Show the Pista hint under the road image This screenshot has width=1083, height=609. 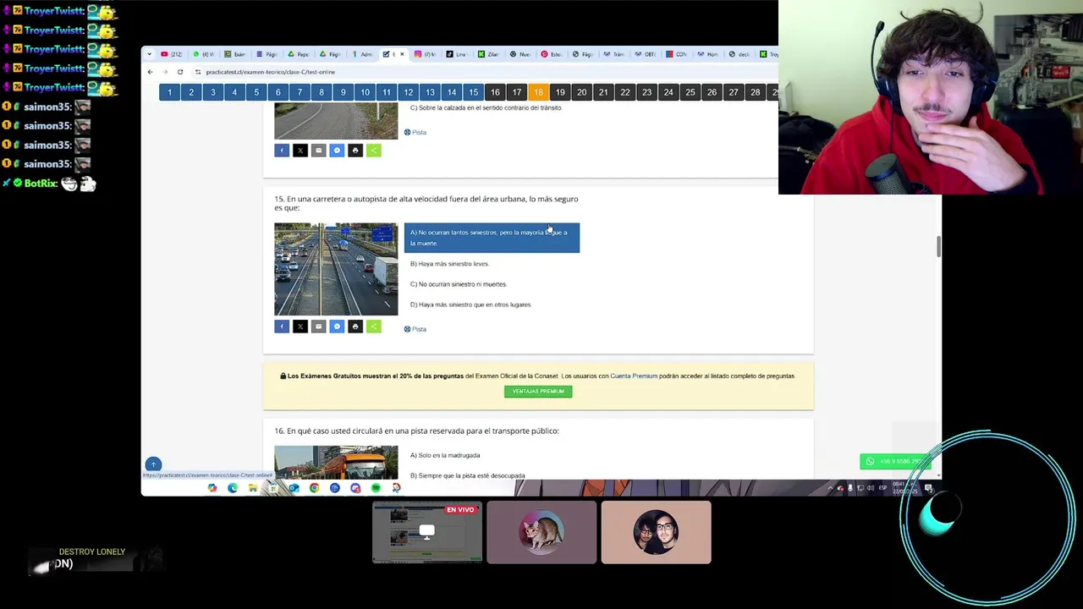[x=415, y=133]
